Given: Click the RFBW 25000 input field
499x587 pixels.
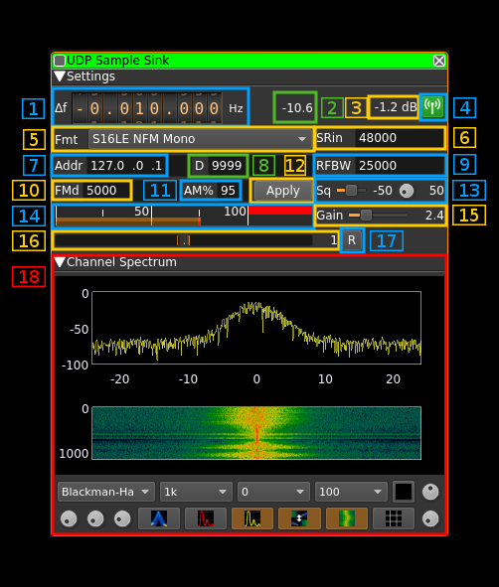Looking at the screenshot, I should click(x=400, y=165).
